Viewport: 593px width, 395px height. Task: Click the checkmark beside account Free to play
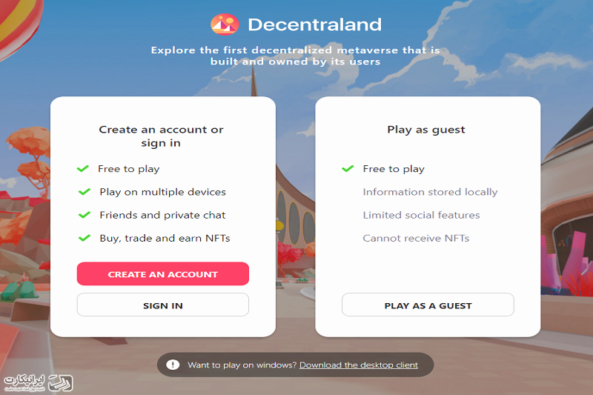pyautogui.click(x=83, y=168)
